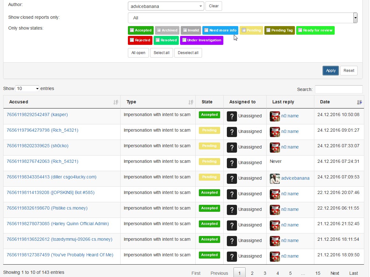Enable the Accepted state checkbox
The height and width of the screenshot is (277, 370).
pos(132,31)
